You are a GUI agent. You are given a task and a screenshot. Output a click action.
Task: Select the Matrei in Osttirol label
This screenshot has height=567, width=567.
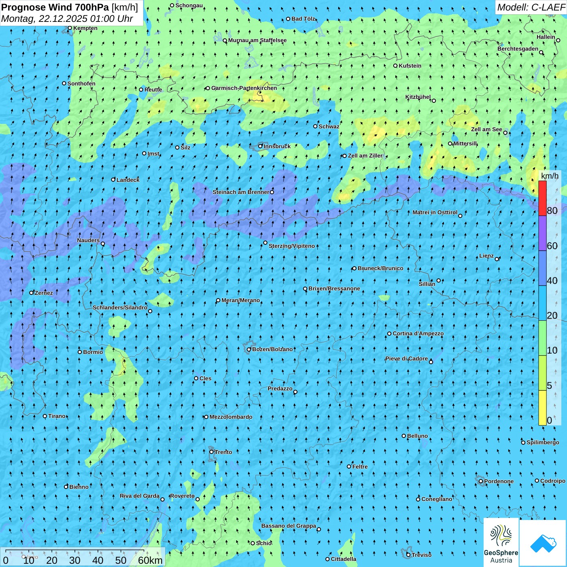pyautogui.click(x=435, y=212)
